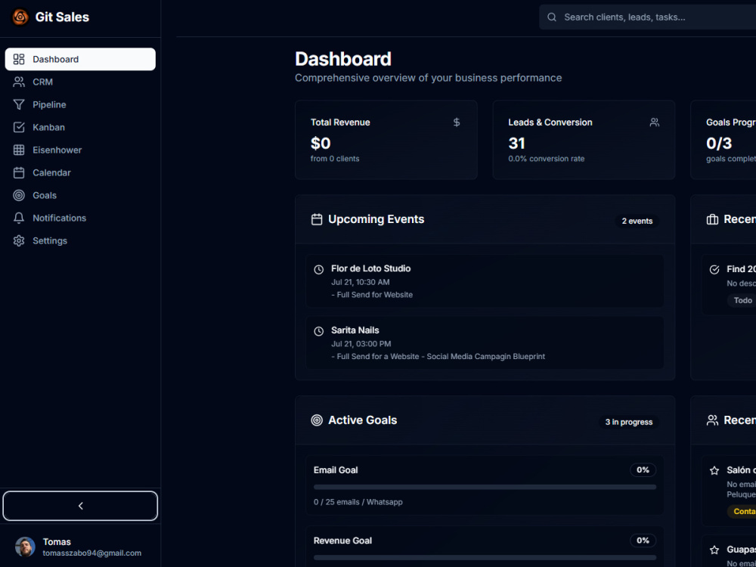Click the Total Revenue $0 value
Viewport: 756px width, 567px height.
coord(321,143)
